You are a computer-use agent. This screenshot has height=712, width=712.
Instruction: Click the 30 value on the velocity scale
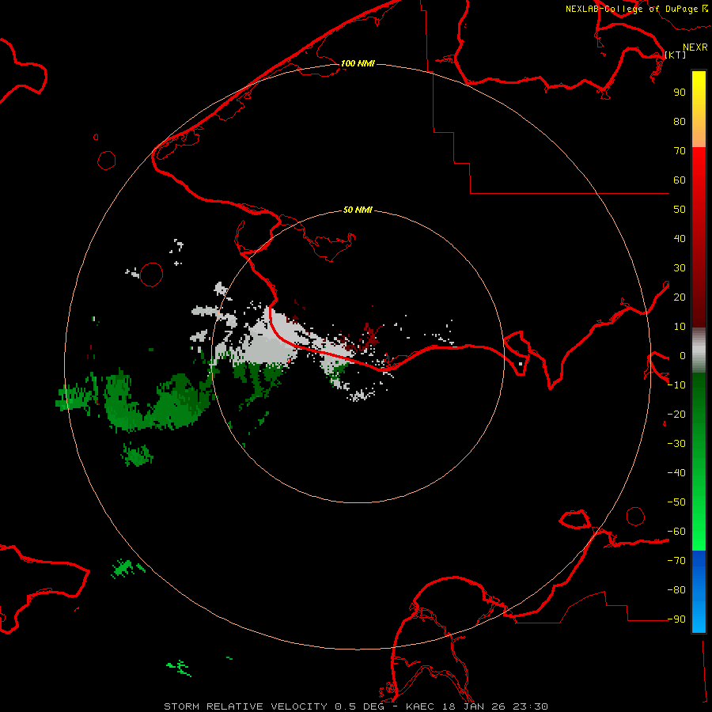[x=680, y=268]
